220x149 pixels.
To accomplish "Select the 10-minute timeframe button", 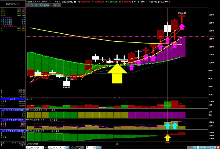I will tap(36, 5).
